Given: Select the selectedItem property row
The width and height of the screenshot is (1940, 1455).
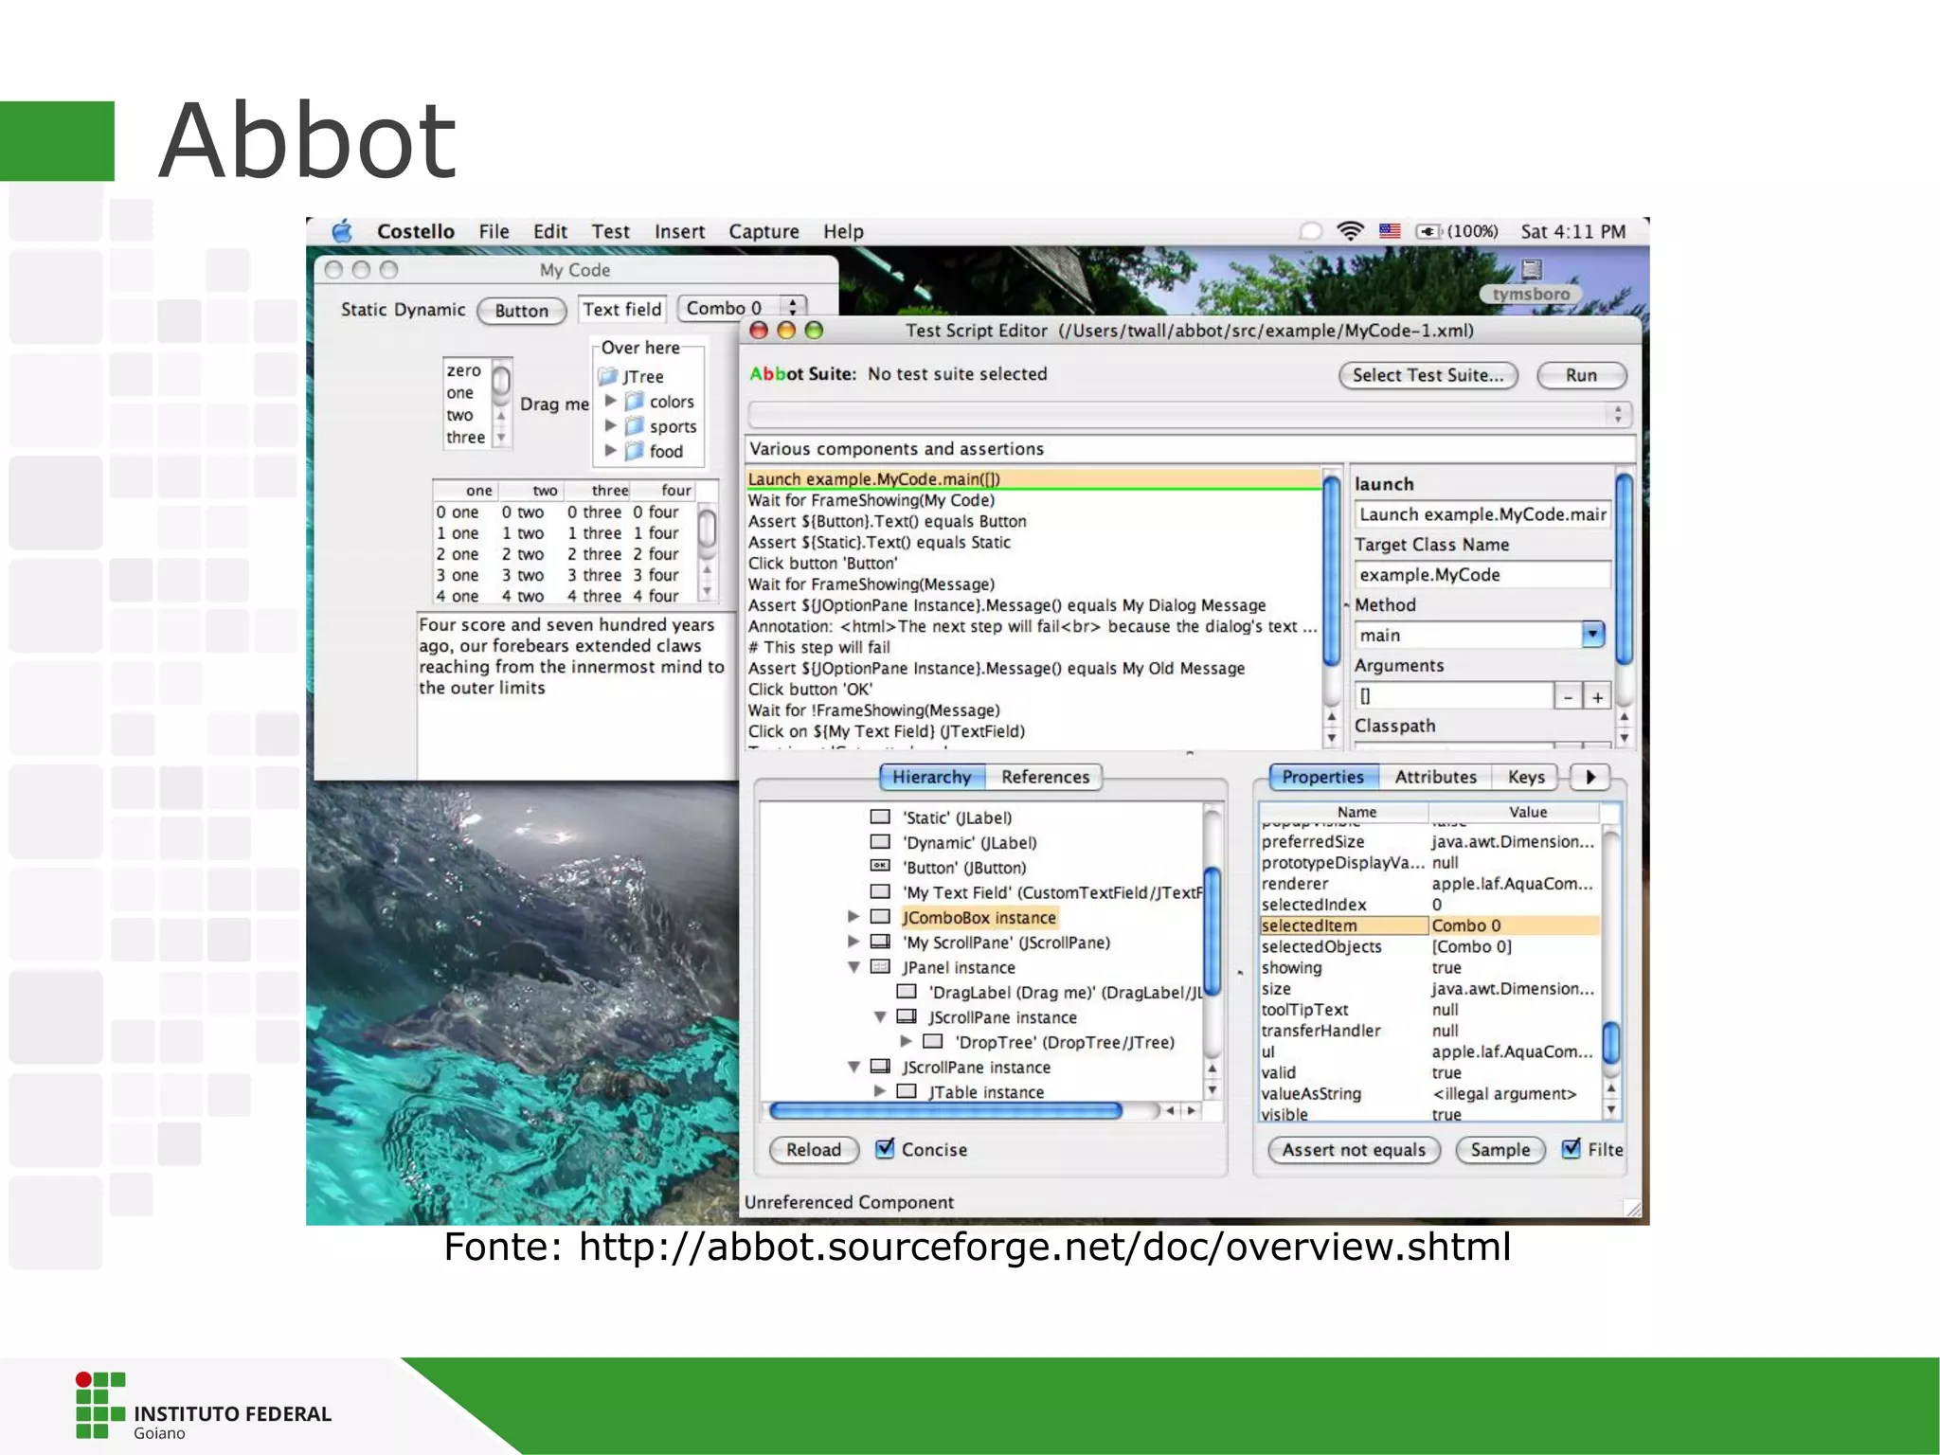Looking at the screenshot, I should [1429, 925].
